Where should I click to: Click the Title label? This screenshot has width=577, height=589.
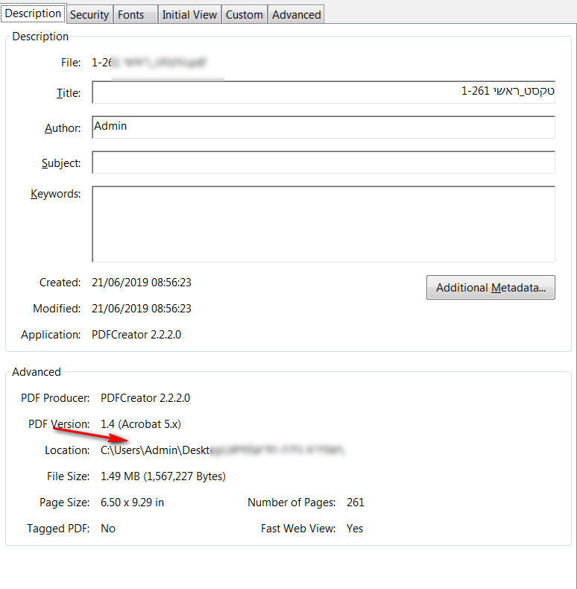[x=69, y=92]
